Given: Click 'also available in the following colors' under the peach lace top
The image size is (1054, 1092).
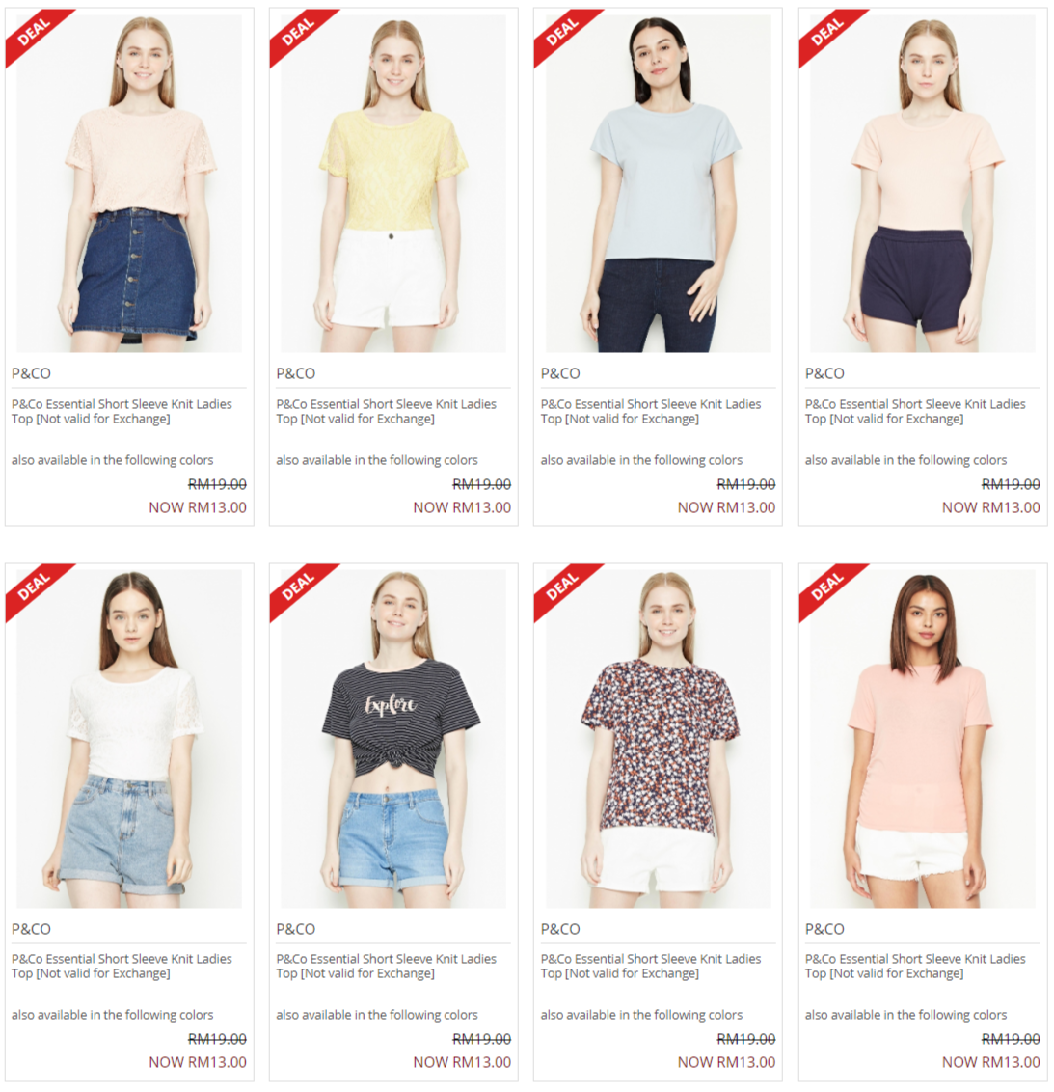Looking at the screenshot, I should pos(112,460).
